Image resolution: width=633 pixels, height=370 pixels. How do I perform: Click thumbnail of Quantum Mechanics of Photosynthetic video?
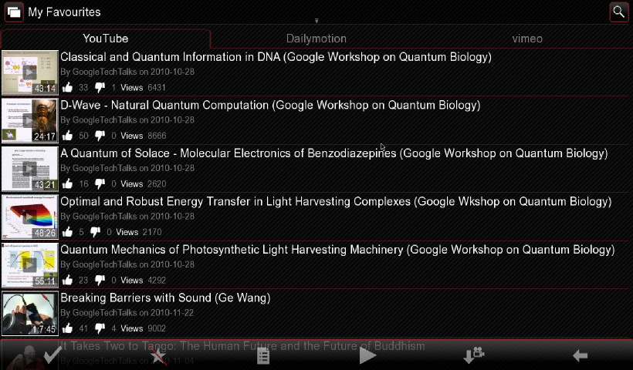click(30, 265)
